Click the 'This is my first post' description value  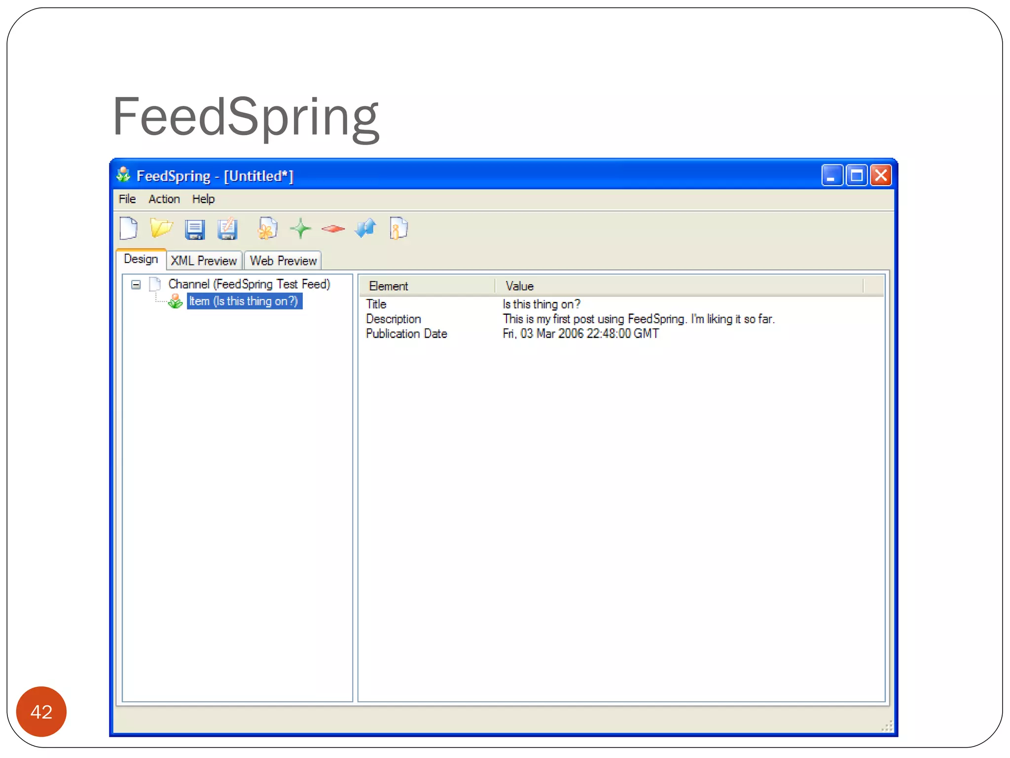[639, 319]
